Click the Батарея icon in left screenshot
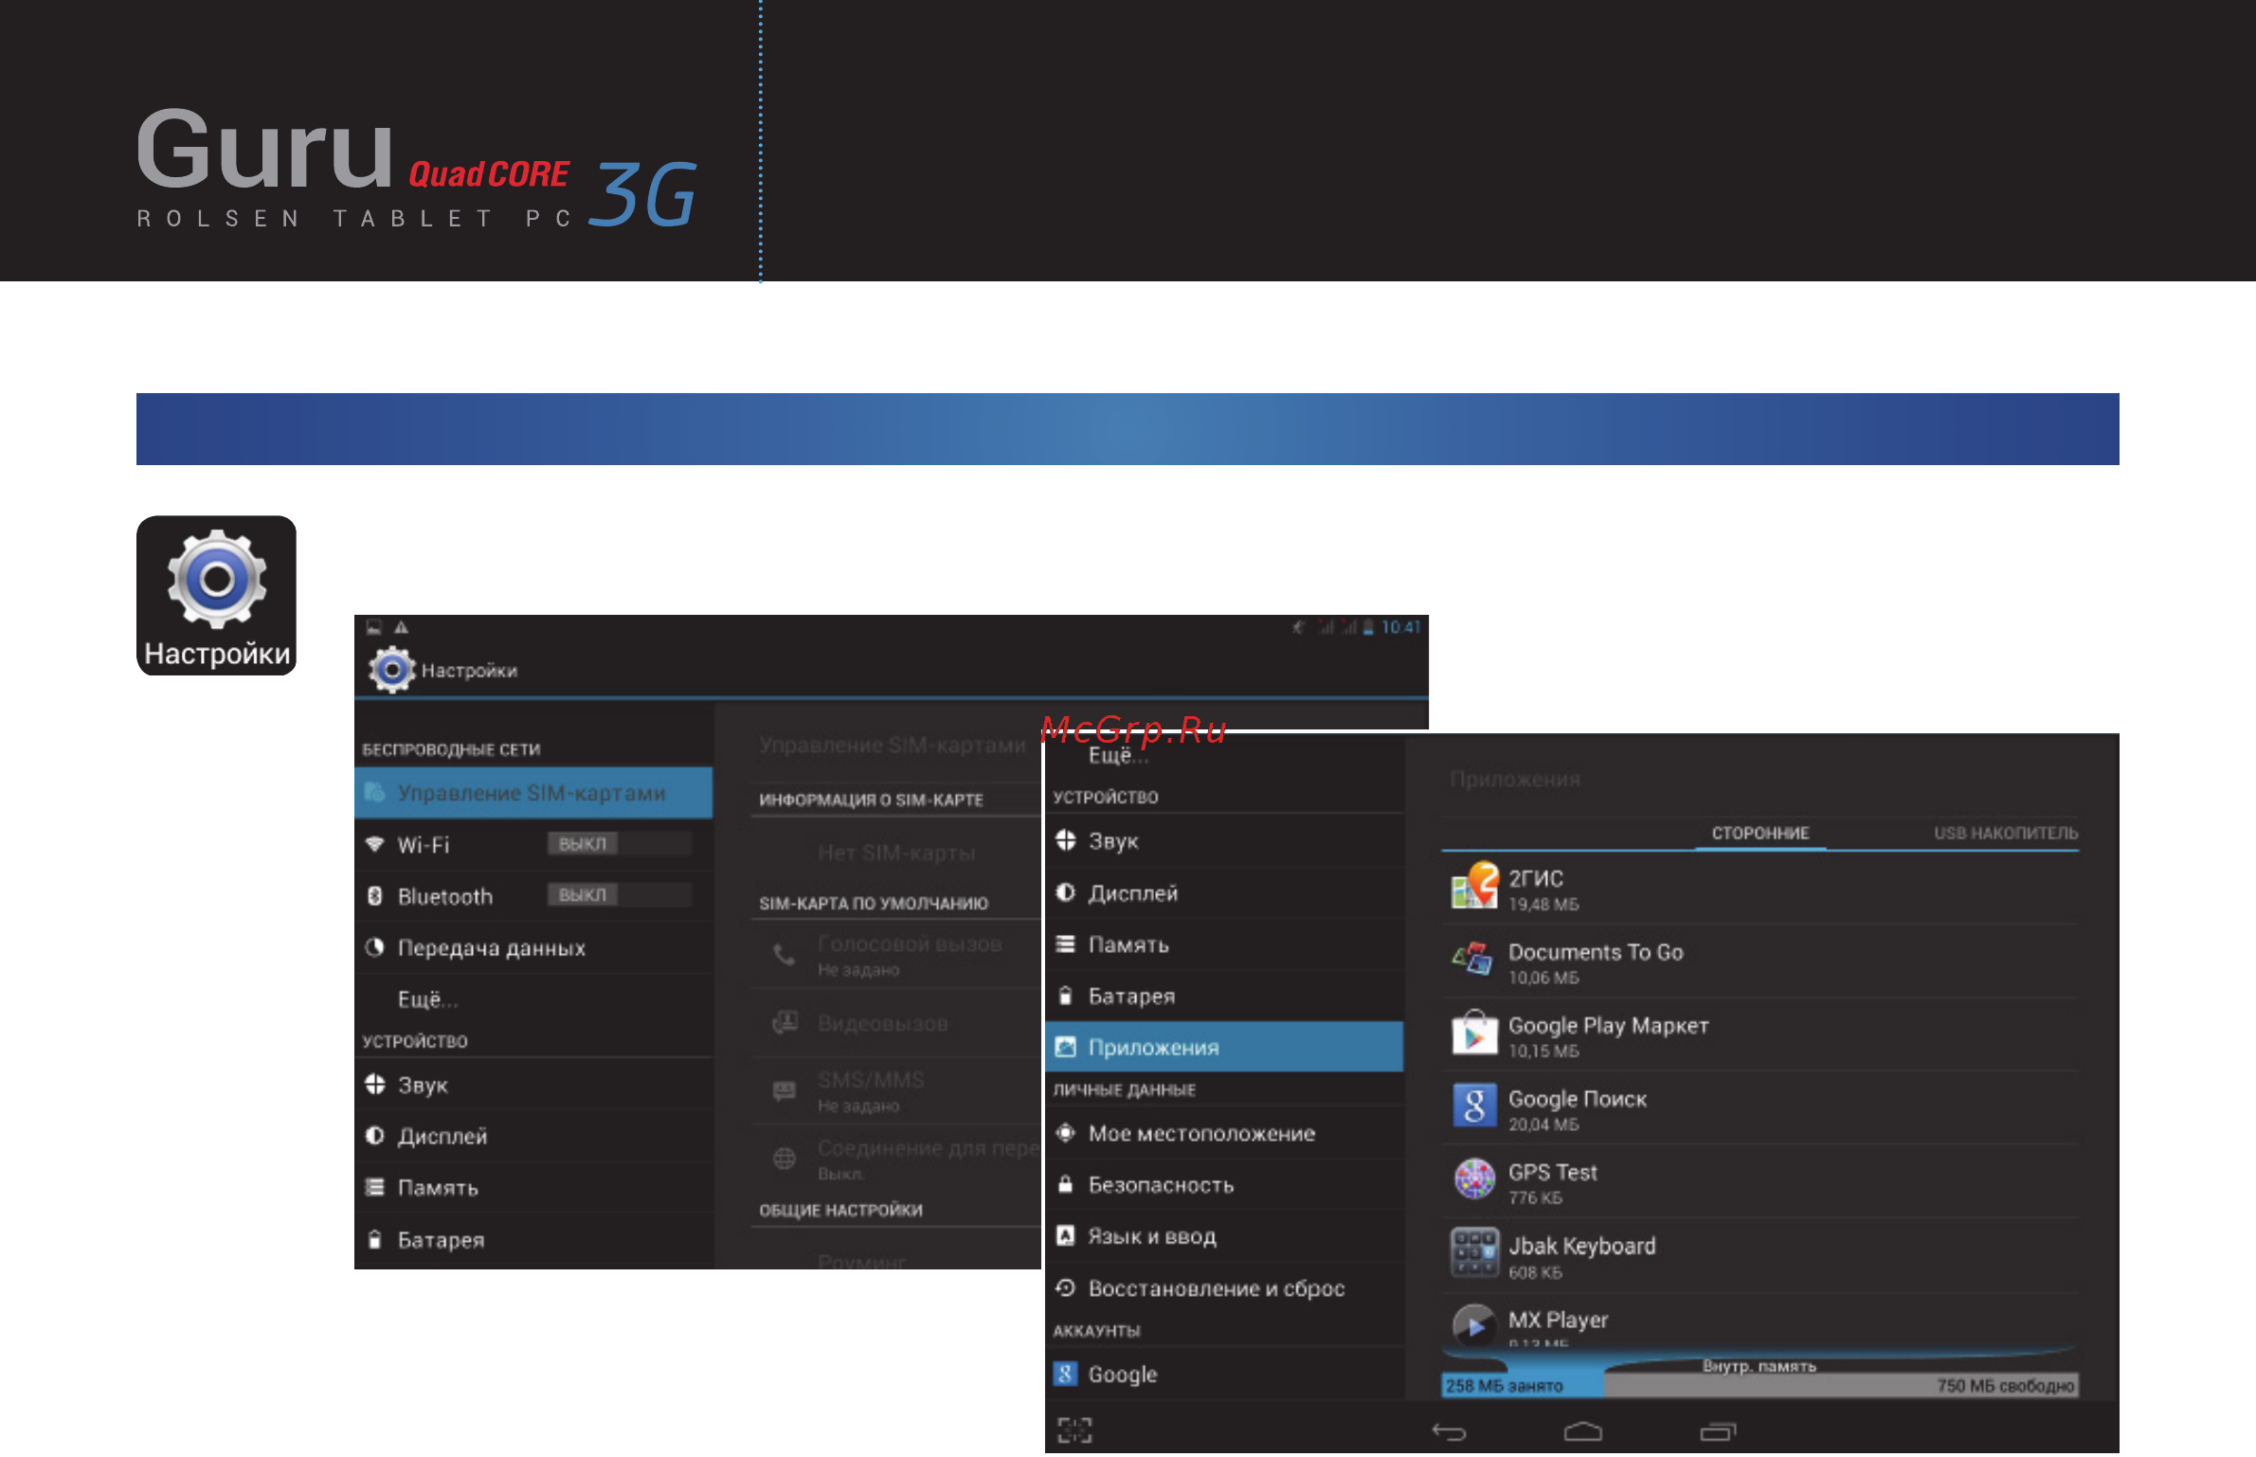Image resolution: width=2256 pixels, height=1457 pixels. click(375, 1239)
